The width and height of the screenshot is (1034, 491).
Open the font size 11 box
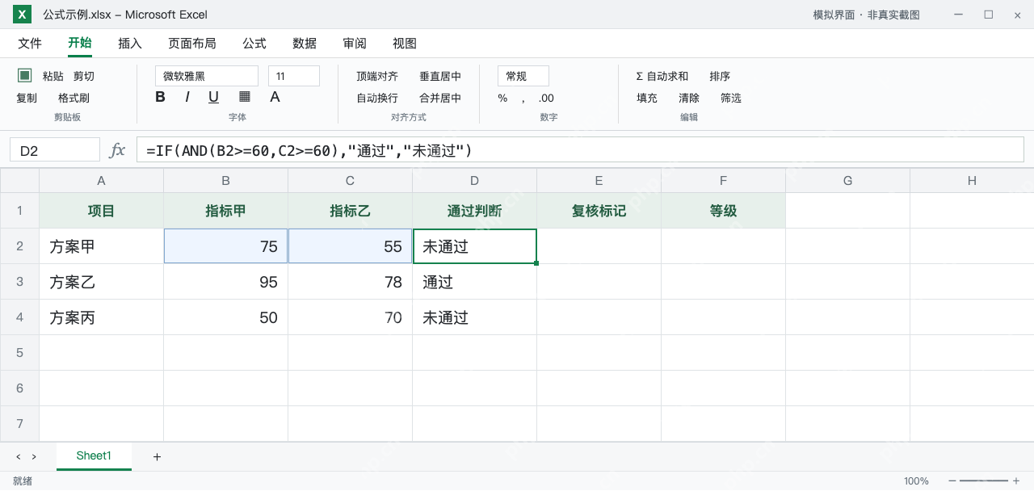[x=294, y=76]
